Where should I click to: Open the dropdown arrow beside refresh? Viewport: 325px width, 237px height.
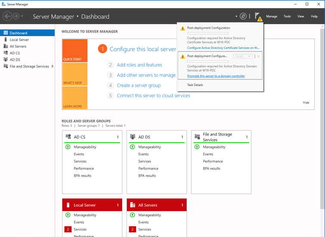pyautogui.click(x=236, y=16)
